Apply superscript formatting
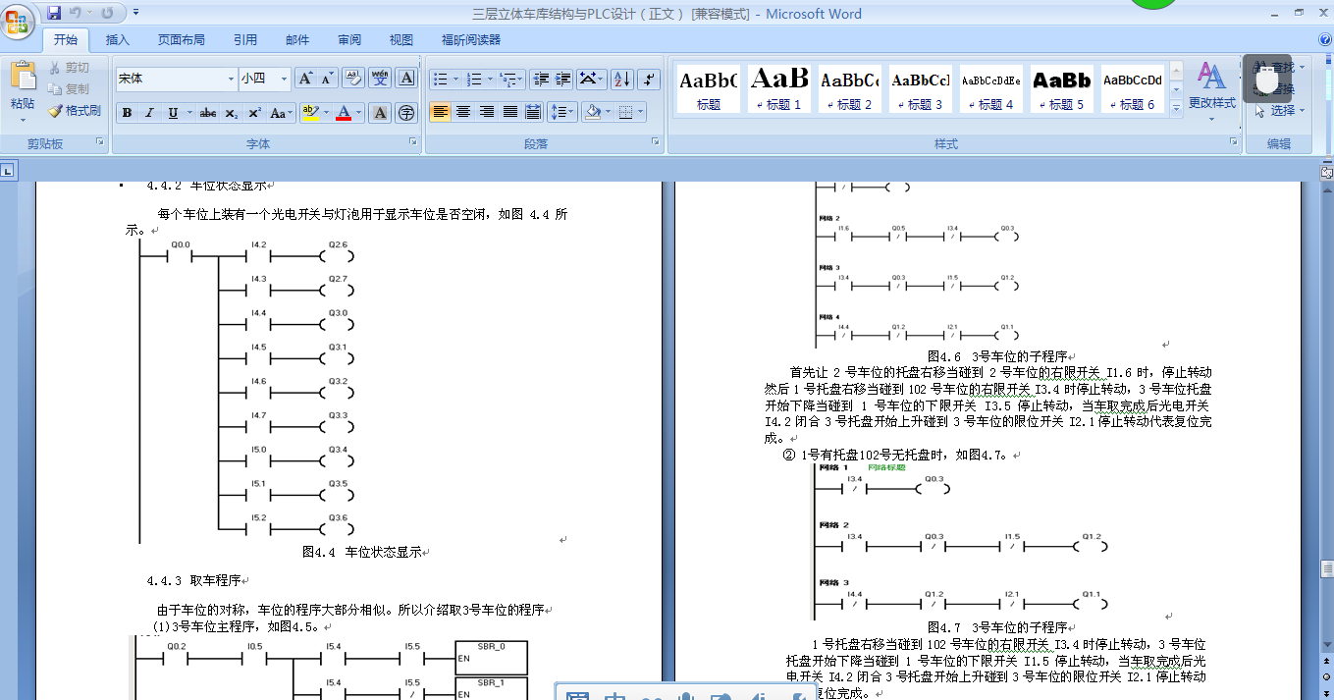Viewport: 1334px width, 700px height. pos(254,113)
